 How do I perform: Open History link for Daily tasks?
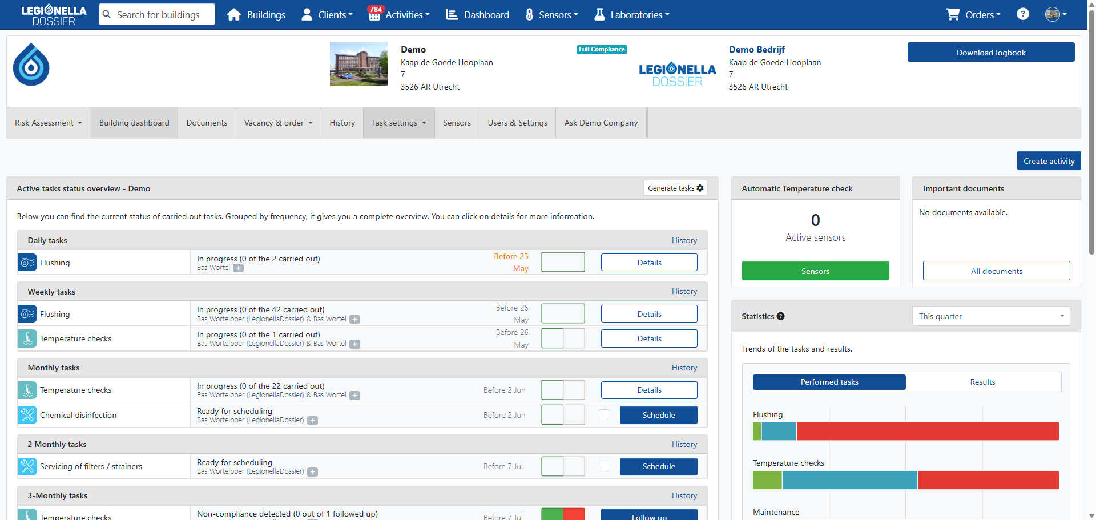(684, 240)
